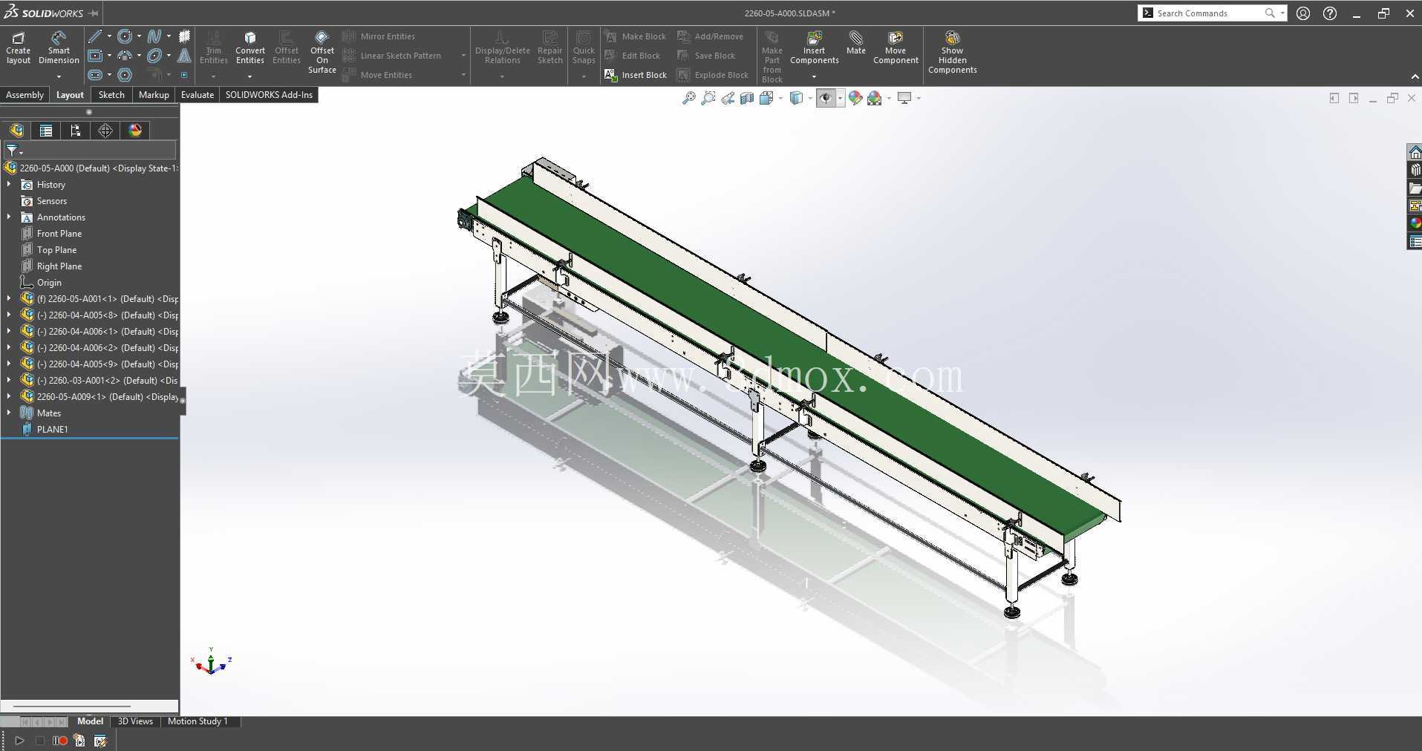Click Zoom to Fit icon
Viewport: 1422px width, 751px height.
[689, 98]
